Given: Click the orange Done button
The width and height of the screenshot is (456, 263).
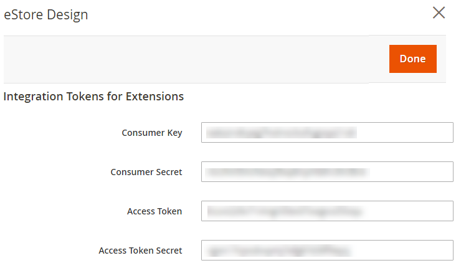Looking at the screenshot, I should click(x=412, y=59).
